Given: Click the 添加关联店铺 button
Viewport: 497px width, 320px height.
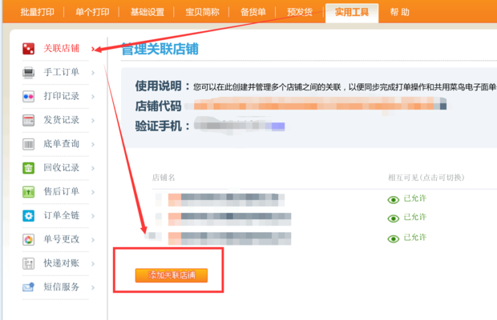Looking at the screenshot, I should click(x=172, y=275).
